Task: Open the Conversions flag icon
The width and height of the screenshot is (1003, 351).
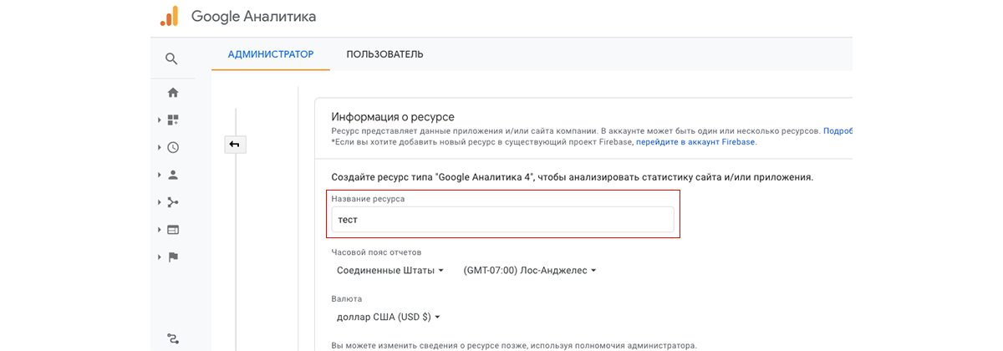Action: pos(173,257)
